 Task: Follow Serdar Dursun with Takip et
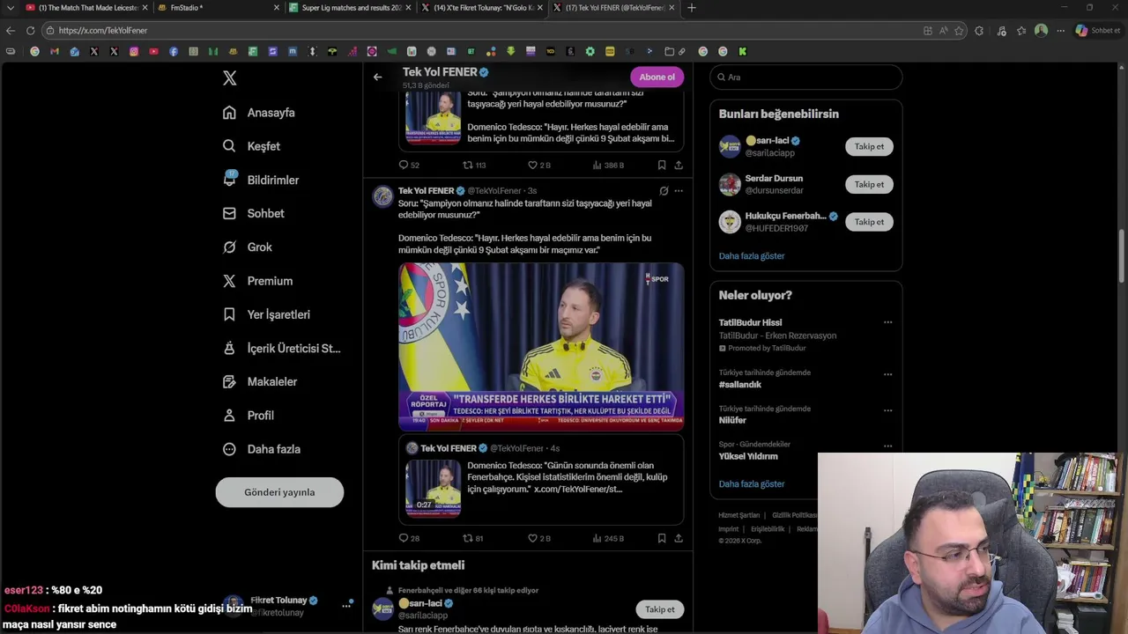[869, 184]
